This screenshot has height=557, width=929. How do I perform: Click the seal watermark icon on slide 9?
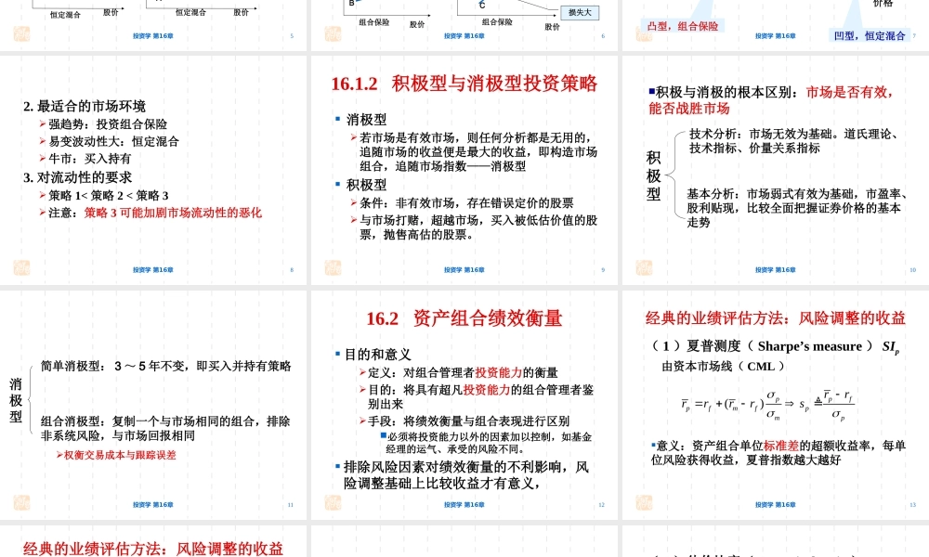(332, 269)
